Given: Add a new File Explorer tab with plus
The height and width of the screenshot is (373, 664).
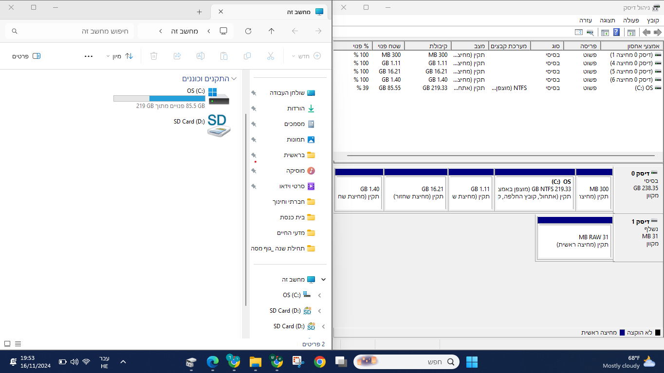Looking at the screenshot, I should [x=199, y=12].
